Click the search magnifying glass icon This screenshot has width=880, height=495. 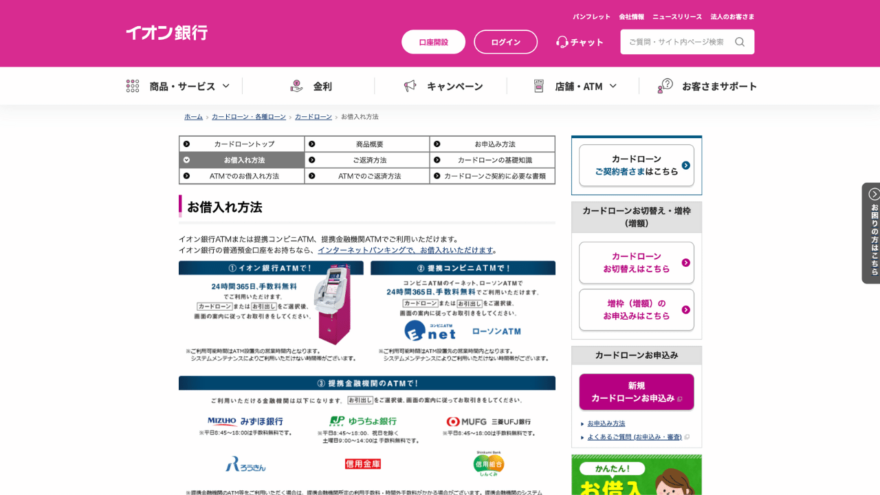point(740,42)
